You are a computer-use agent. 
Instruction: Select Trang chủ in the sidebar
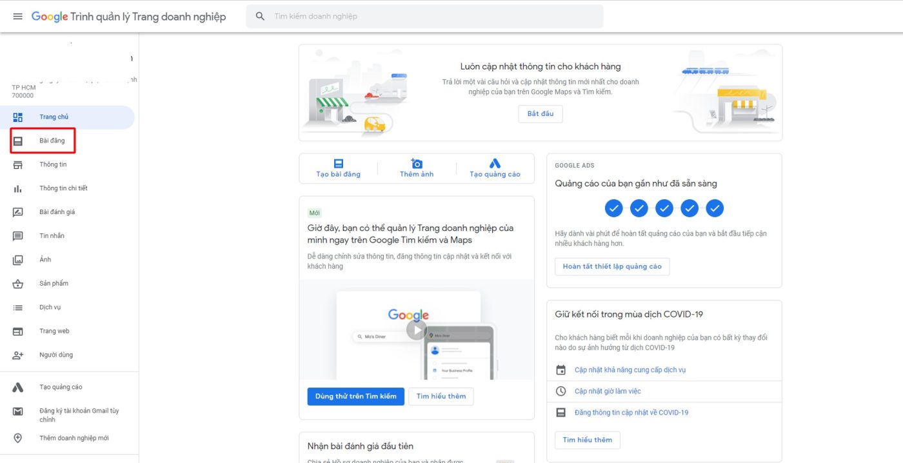(18, 117)
